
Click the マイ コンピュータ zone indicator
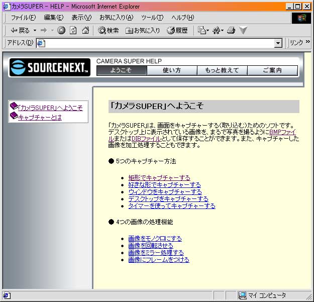click(x=262, y=295)
